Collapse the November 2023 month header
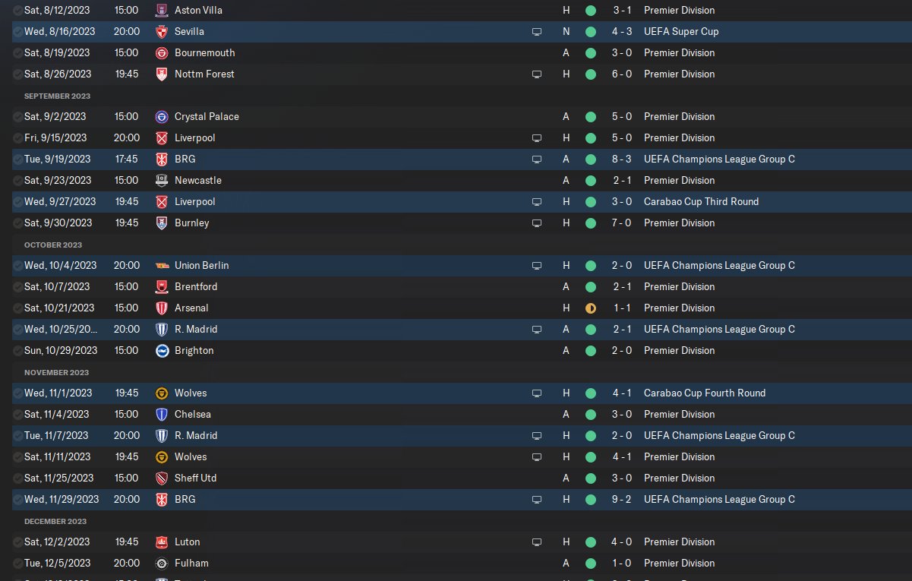This screenshot has height=581, width=912. (56, 372)
